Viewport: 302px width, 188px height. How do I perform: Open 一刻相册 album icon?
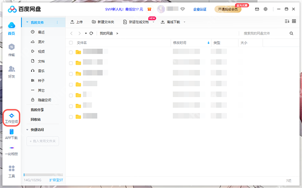point(12,148)
